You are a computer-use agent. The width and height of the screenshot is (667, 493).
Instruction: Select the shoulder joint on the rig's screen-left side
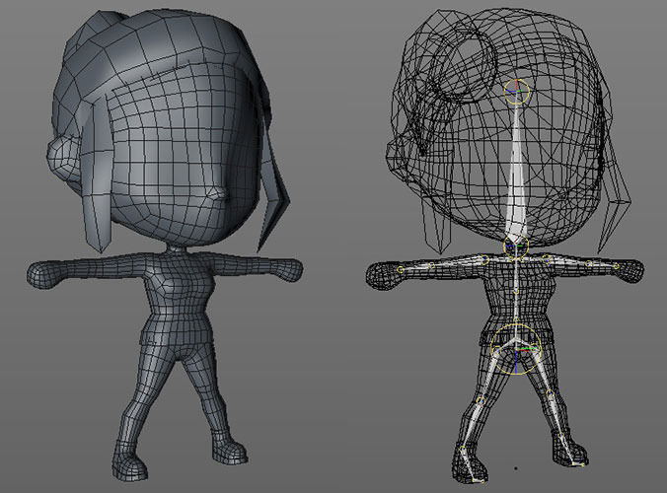(x=484, y=259)
